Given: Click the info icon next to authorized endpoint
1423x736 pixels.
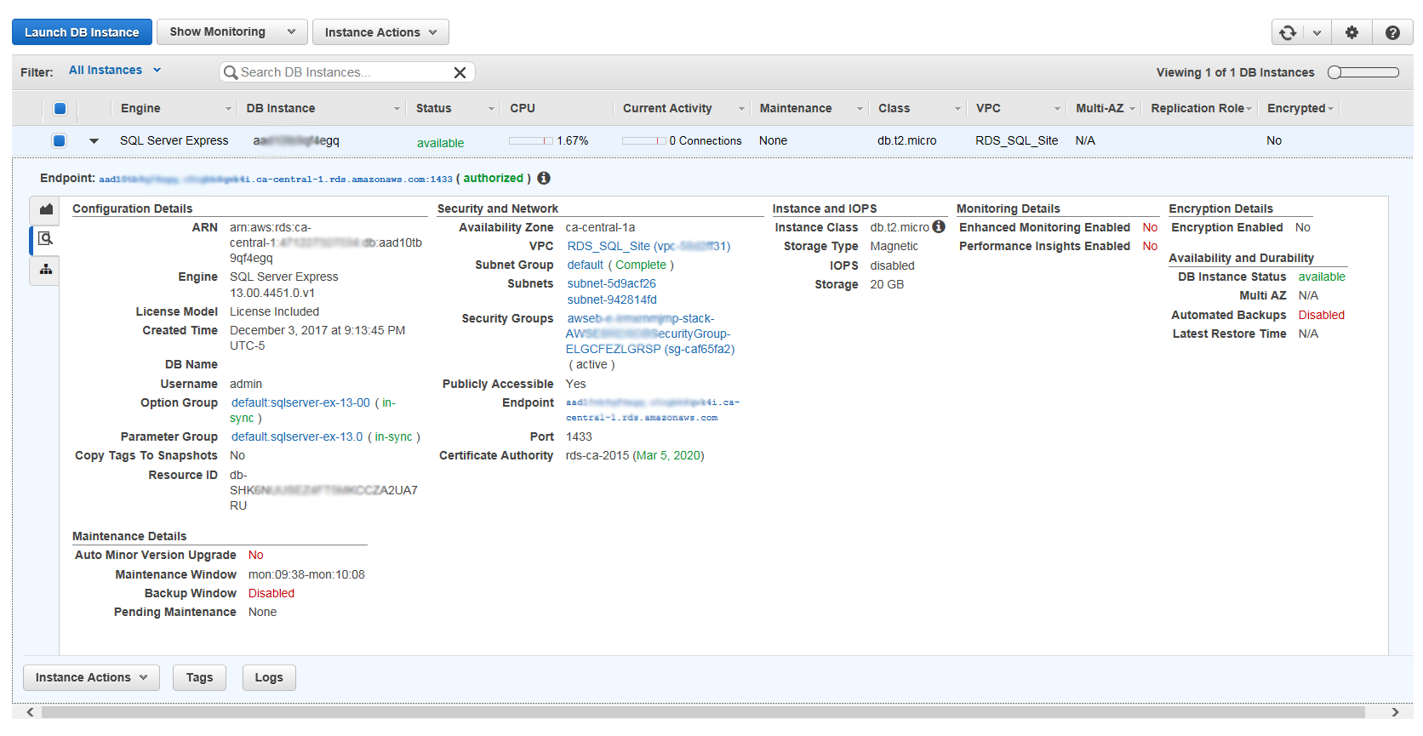Looking at the screenshot, I should (544, 178).
